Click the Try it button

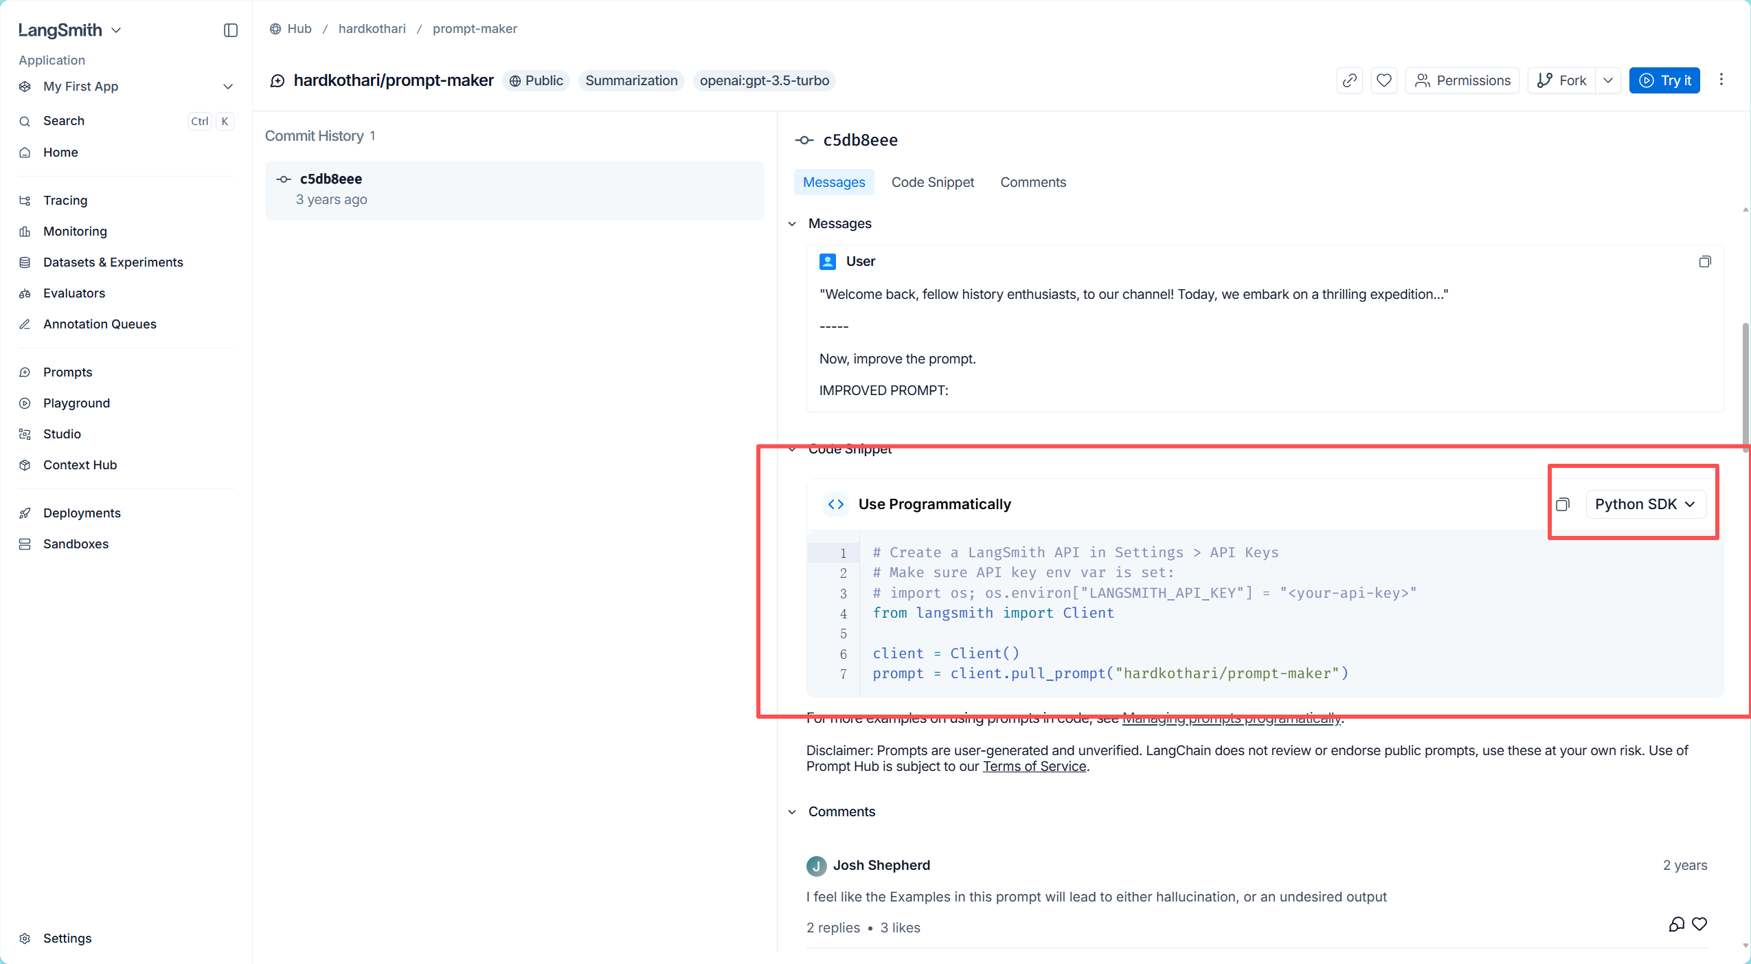1664,80
